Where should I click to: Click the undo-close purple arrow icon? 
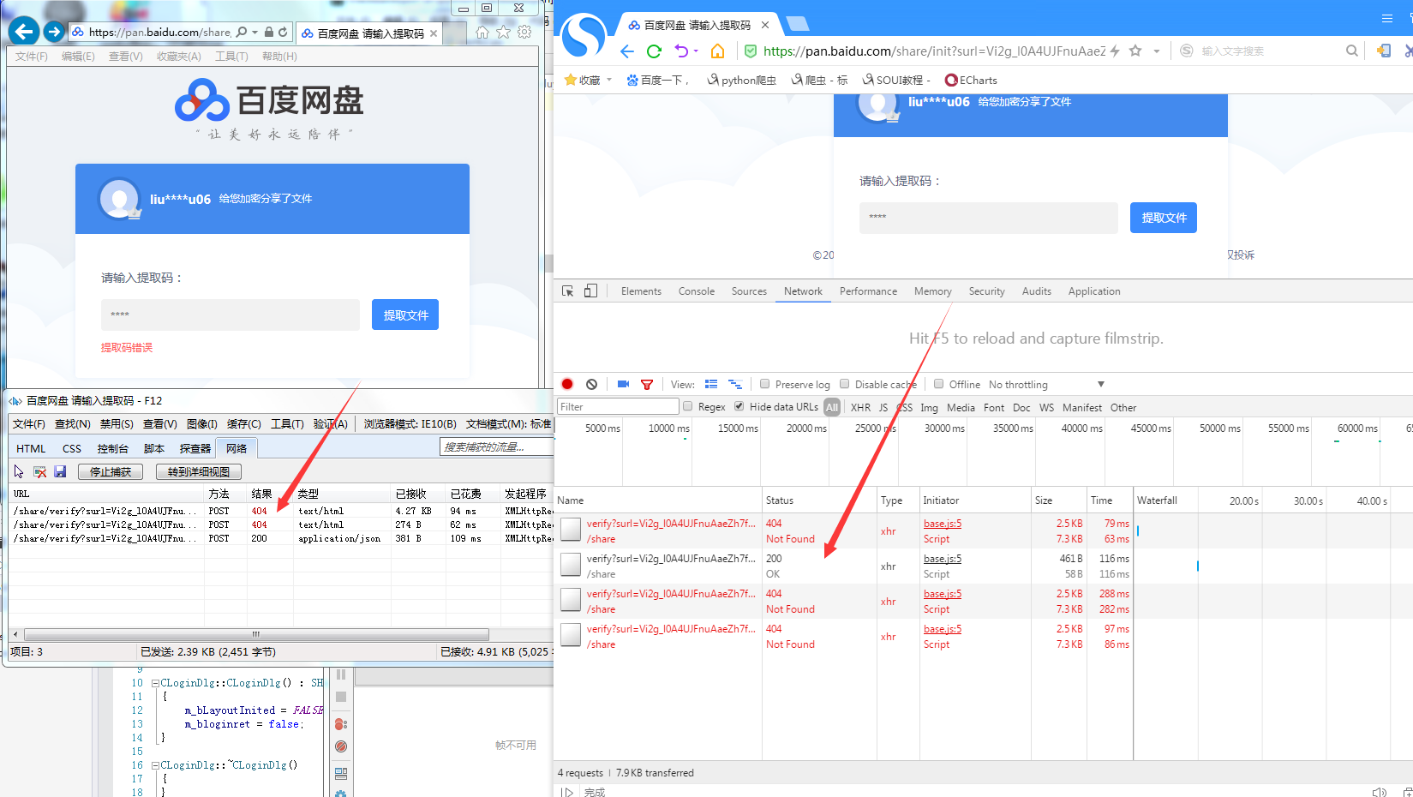(681, 51)
